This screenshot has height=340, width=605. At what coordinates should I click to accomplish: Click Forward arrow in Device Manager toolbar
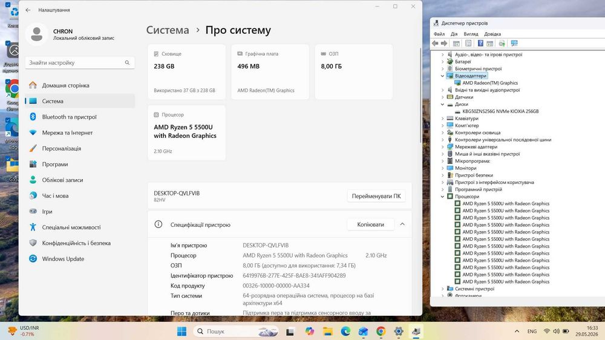point(444,43)
